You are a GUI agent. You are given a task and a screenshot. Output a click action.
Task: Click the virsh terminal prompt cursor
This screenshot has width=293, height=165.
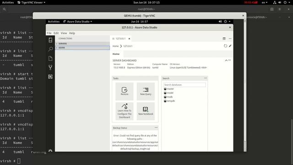pyautogui.click(x=19, y=161)
